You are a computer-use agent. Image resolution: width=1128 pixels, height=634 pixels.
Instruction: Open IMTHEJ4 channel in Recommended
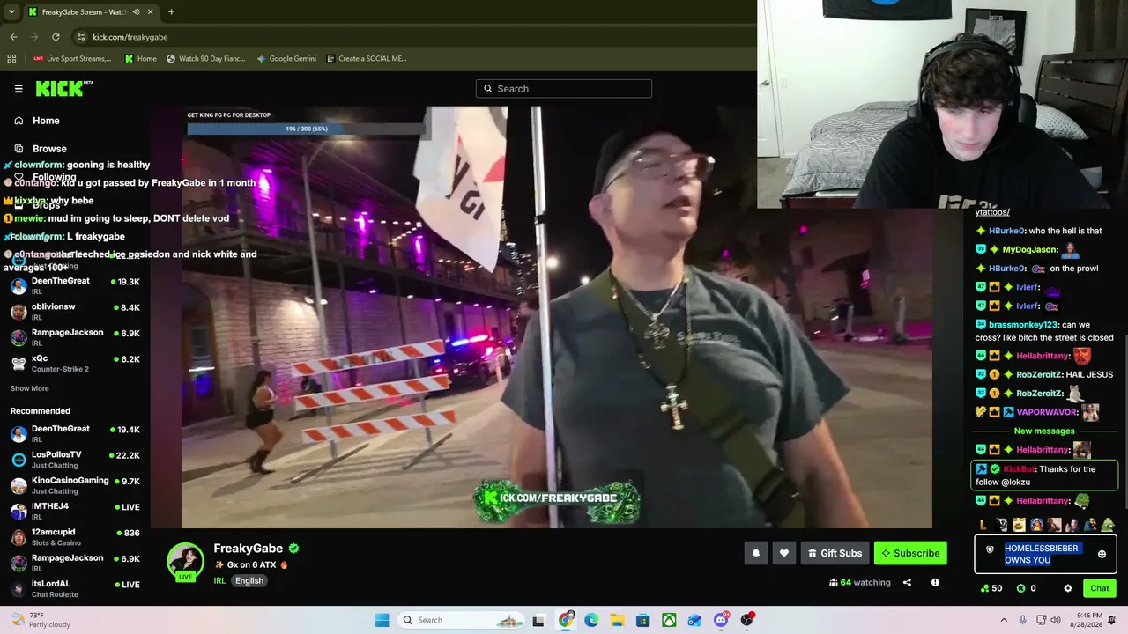tap(75, 511)
